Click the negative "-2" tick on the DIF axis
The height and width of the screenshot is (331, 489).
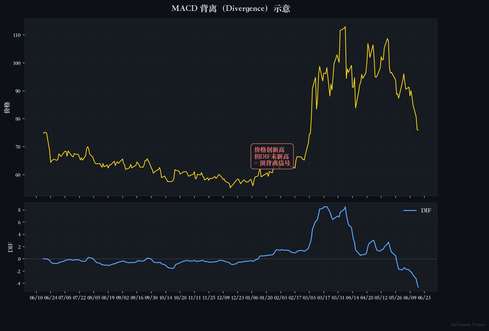(x=19, y=271)
